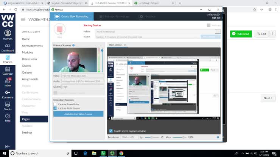Click the Commons icon in sidebar
Viewport: 280px width, 157px height.
[8, 94]
